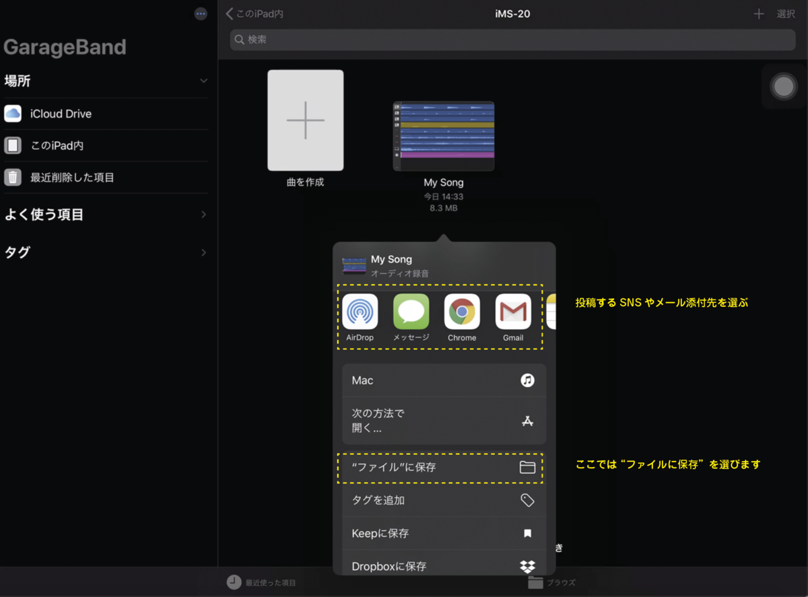Focus the 検索 search field
The image size is (808, 597).
512,40
